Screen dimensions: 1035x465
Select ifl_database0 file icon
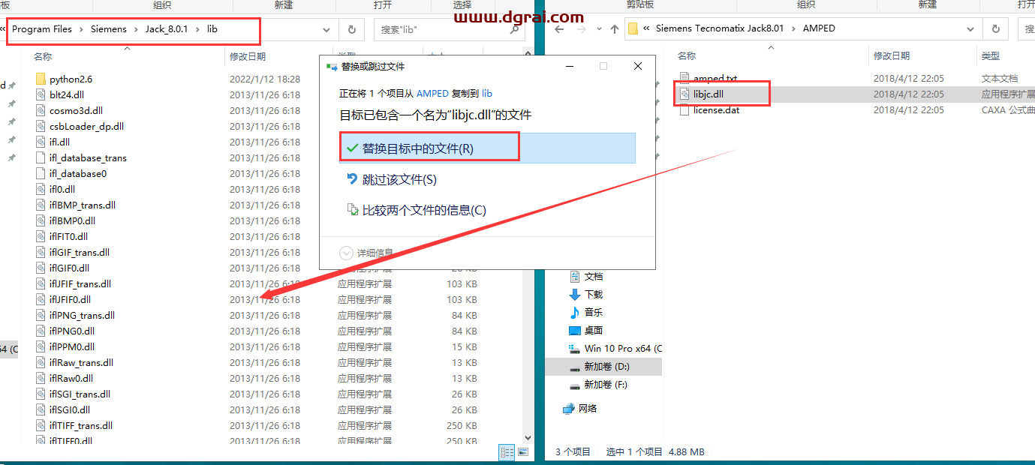(x=41, y=173)
